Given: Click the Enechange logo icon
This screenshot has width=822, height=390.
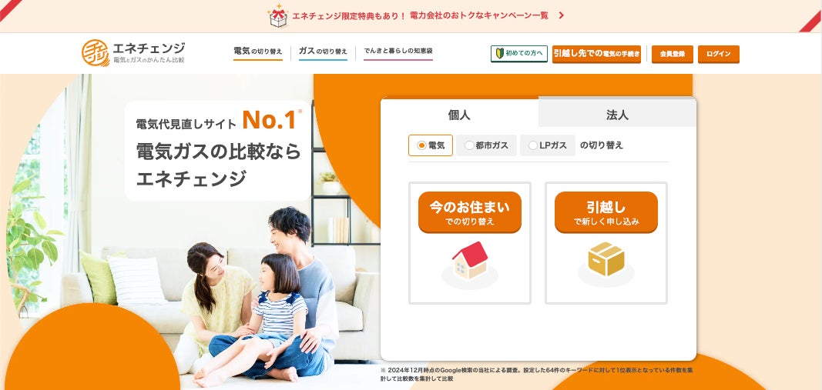Looking at the screenshot, I should (x=96, y=53).
